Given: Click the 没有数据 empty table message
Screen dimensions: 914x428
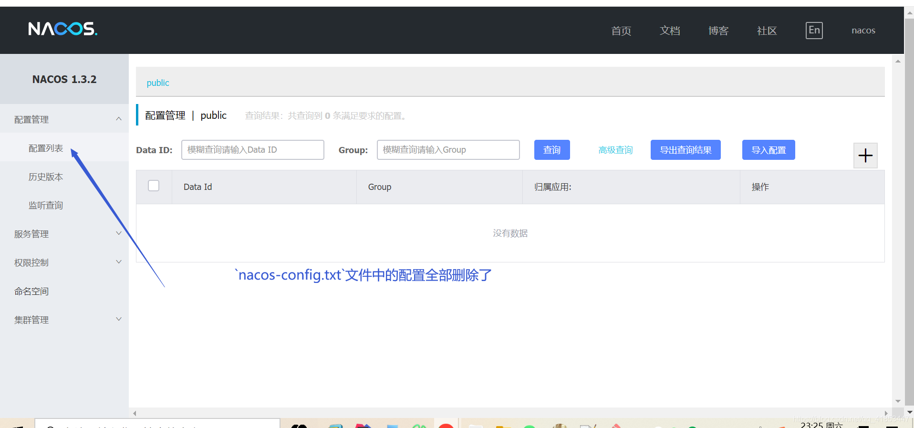Looking at the screenshot, I should tap(510, 233).
